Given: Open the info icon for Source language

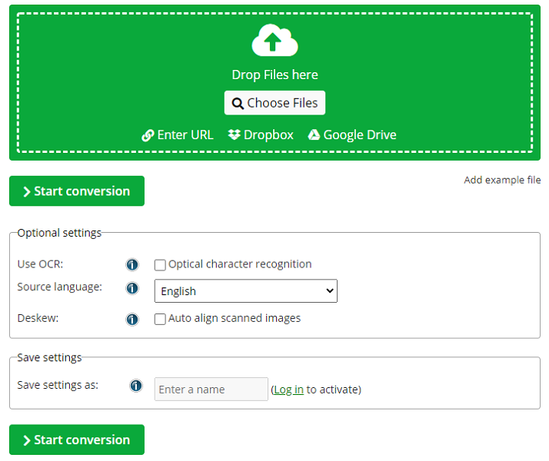Looking at the screenshot, I should 132,289.
